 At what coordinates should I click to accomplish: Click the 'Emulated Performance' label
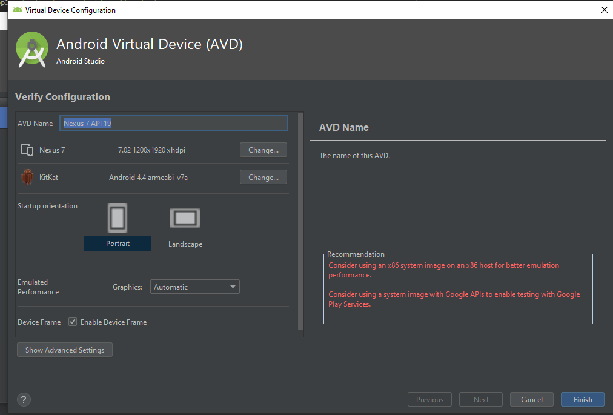point(38,287)
